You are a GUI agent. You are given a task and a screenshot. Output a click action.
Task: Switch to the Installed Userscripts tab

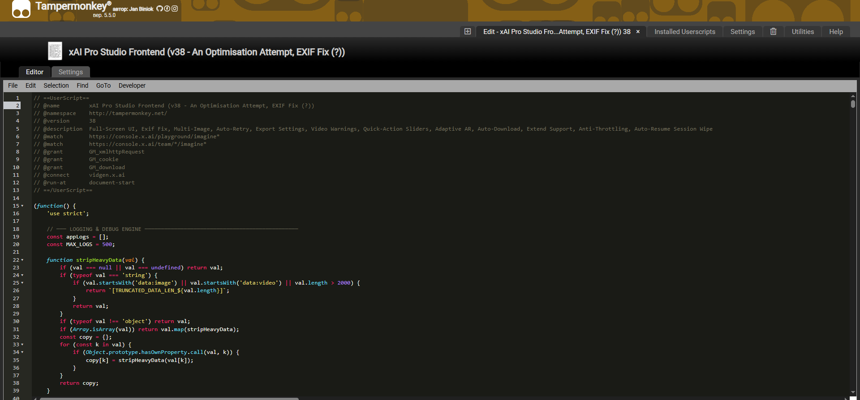pyautogui.click(x=685, y=32)
